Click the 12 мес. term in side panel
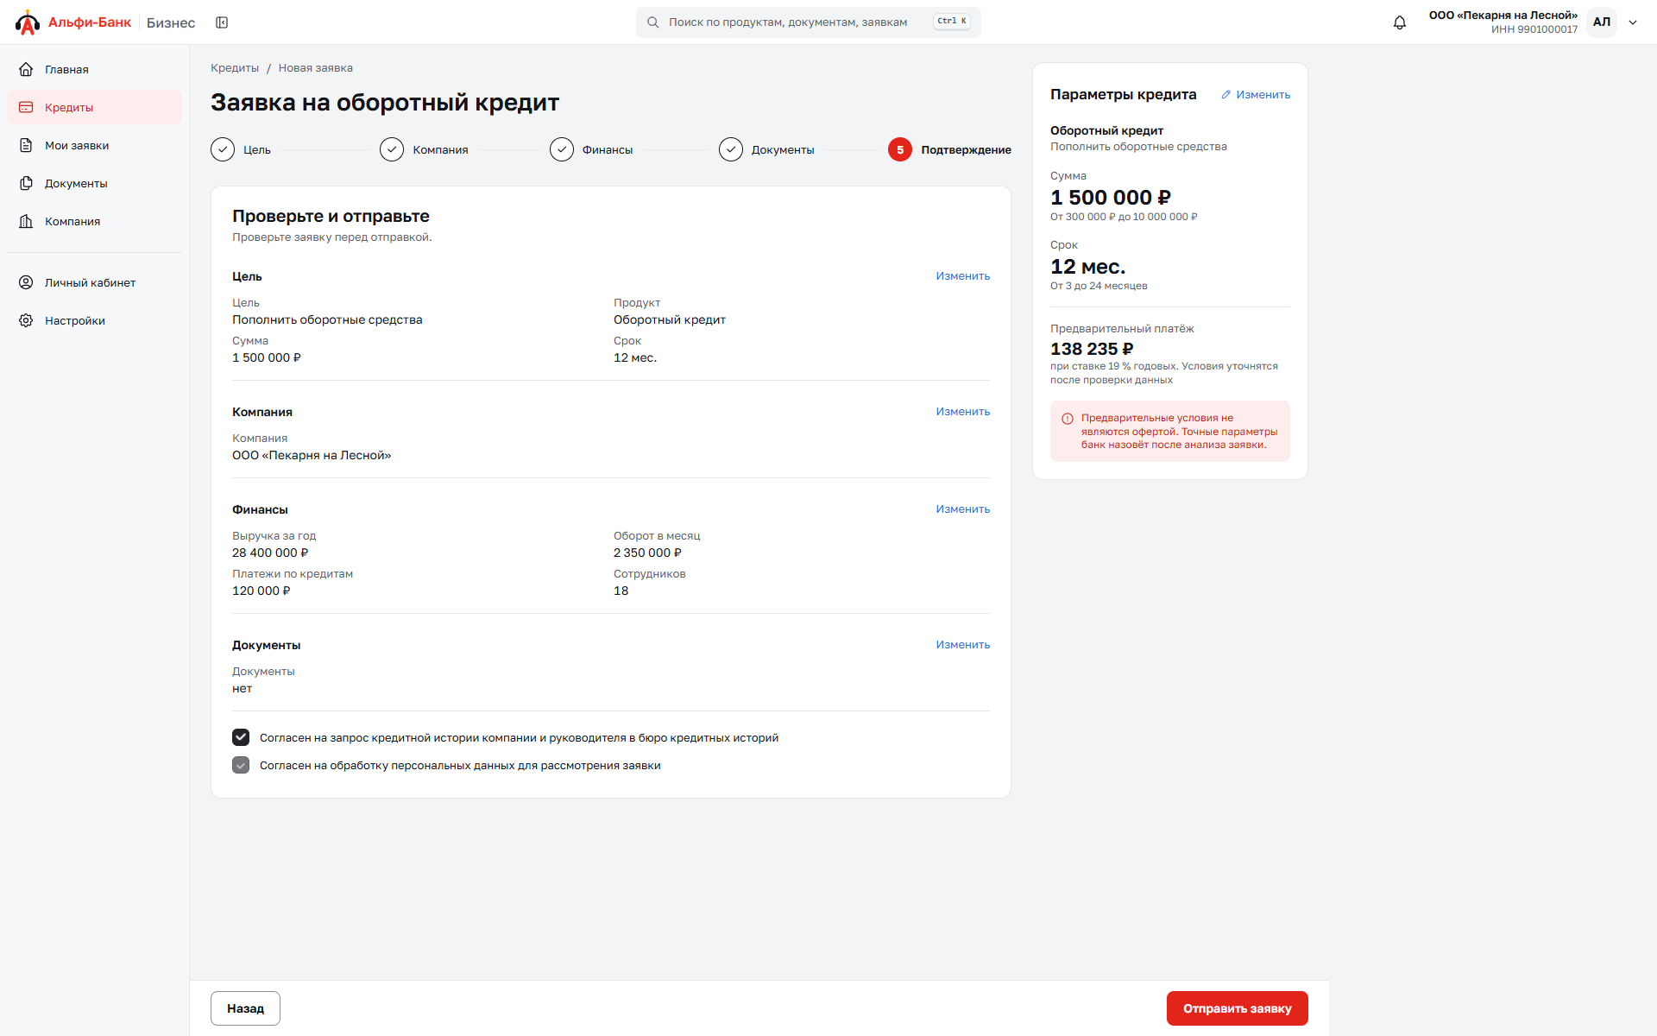 (1087, 267)
